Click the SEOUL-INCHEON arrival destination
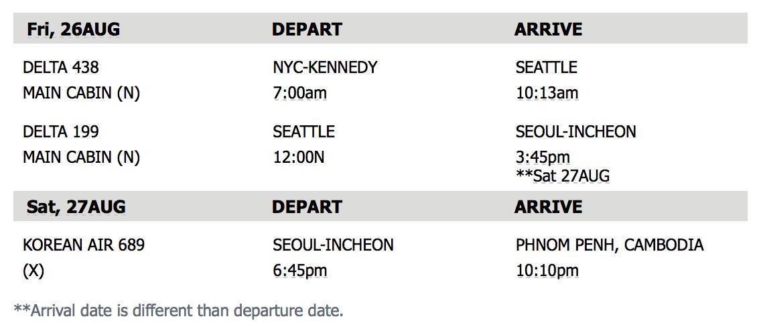Screen dimensions: 757x327 [576, 131]
